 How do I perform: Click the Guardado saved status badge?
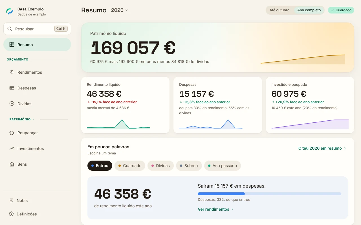pyautogui.click(x=341, y=10)
